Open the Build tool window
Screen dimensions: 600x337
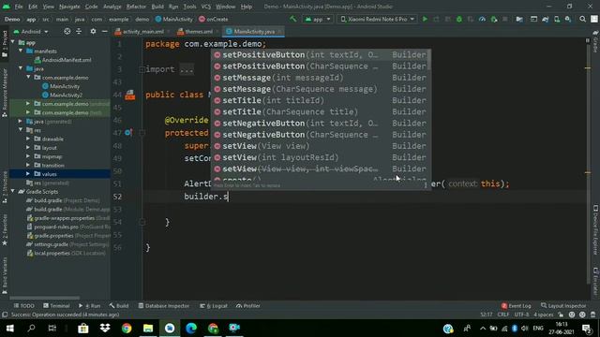click(119, 306)
